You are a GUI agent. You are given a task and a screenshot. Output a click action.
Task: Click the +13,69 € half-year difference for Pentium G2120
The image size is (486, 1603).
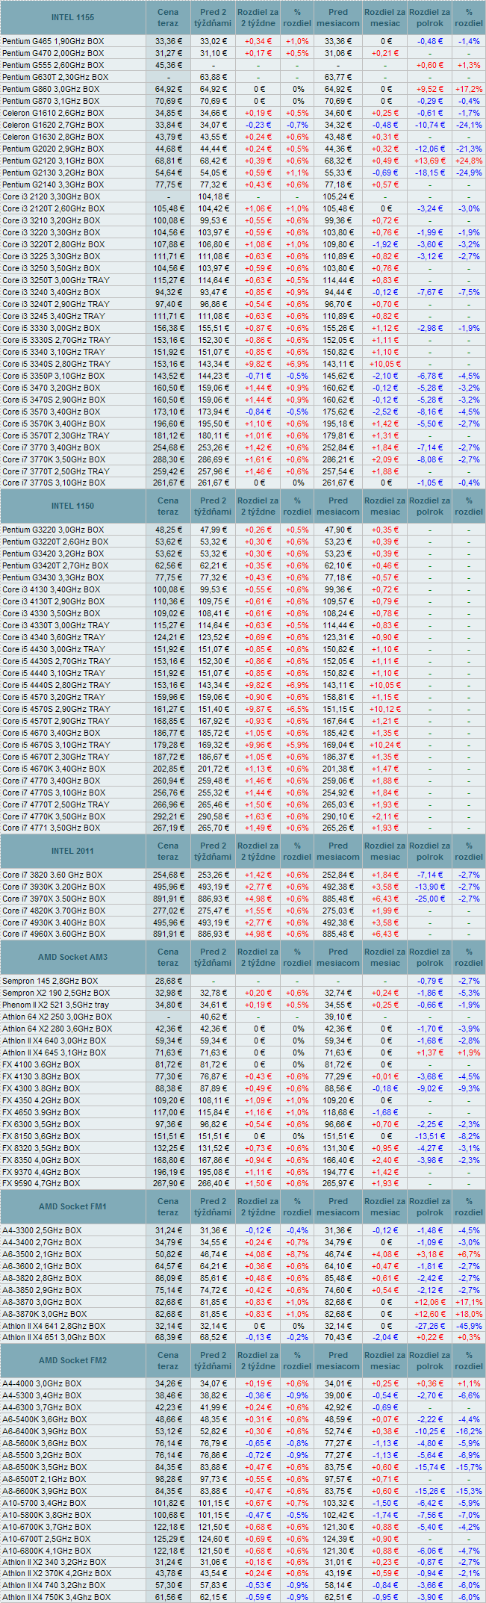(430, 161)
